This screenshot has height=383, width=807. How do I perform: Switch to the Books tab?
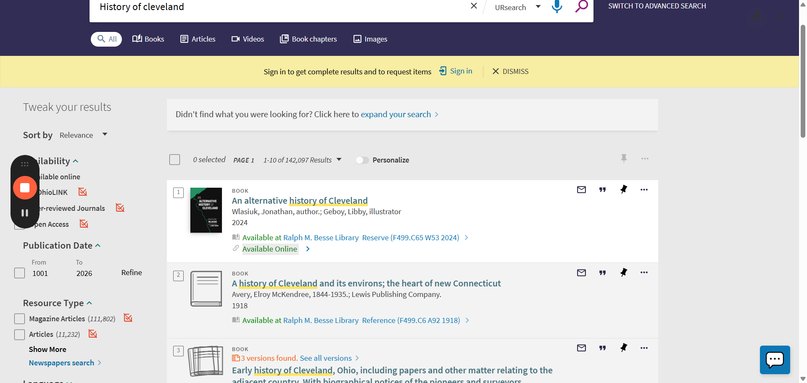coord(148,39)
